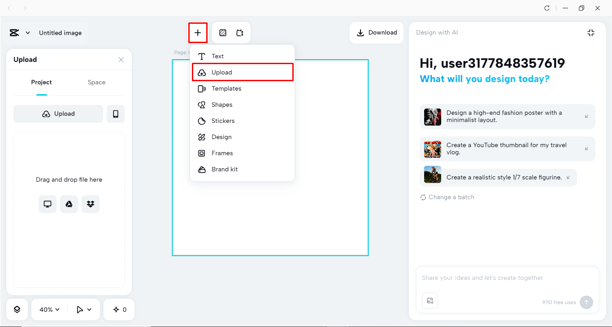The height and width of the screenshot is (327, 612).
Task: Expand the 40% zoom dropdown
Action: (x=49, y=310)
